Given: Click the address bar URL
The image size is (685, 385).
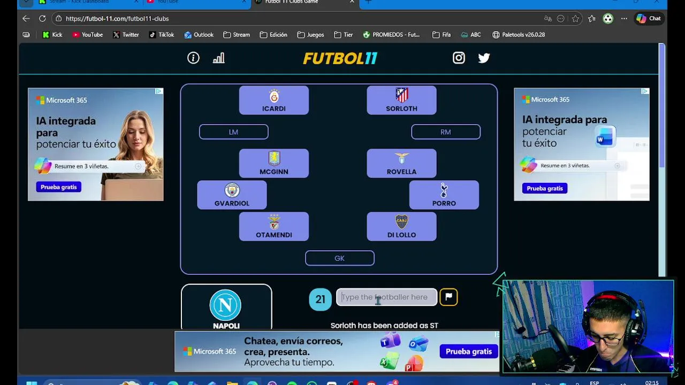Looking at the screenshot, I should (117, 19).
